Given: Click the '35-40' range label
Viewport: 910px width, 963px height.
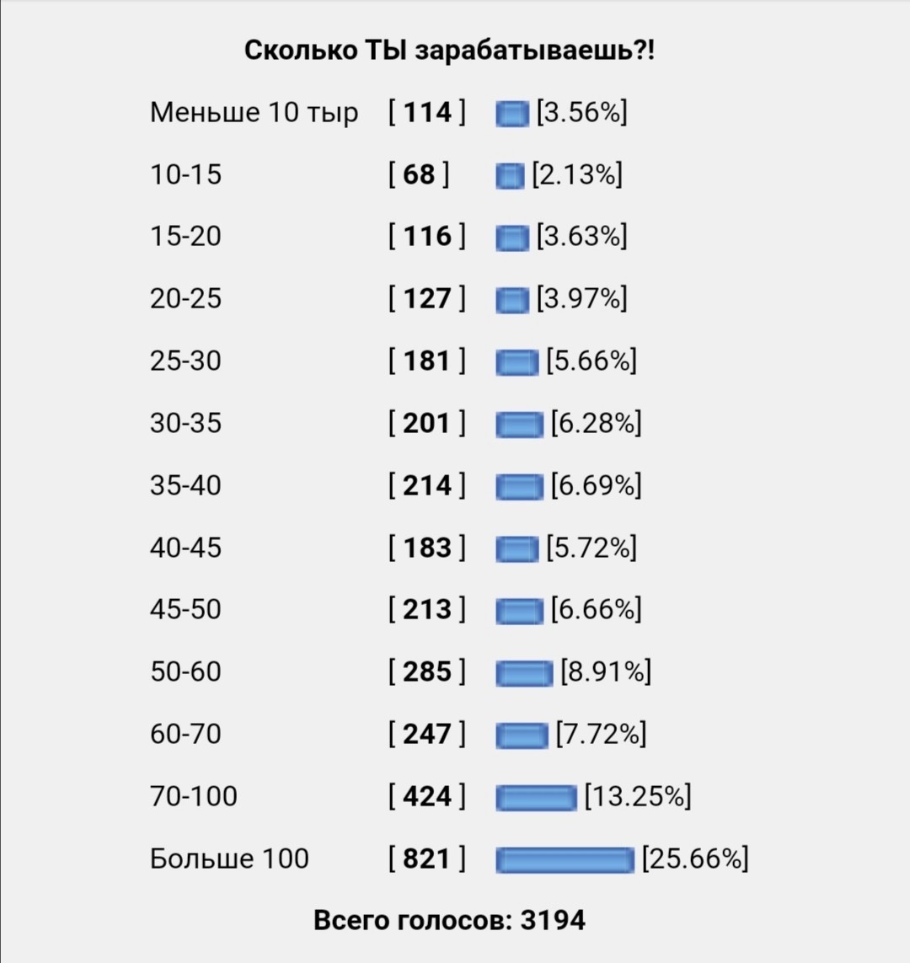Looking at the screenshot, I should [x=185, y=486].
